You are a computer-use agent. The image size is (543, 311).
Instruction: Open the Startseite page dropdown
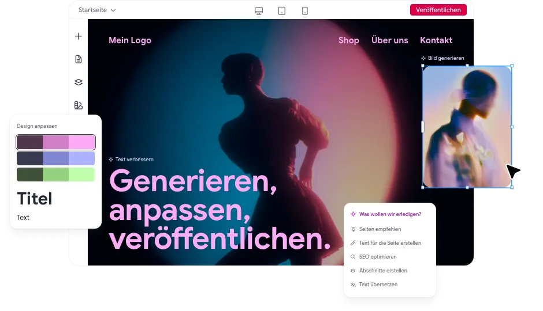(97, 10)
